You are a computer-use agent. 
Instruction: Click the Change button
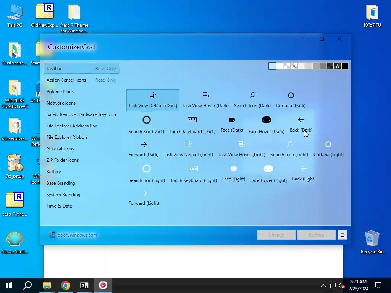[276, 235]
